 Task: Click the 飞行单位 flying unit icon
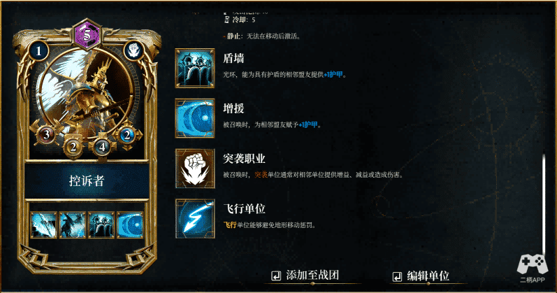click(195, 218)
